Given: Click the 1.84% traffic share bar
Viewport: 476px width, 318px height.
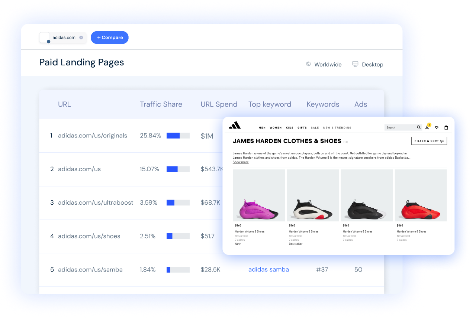Looking at the screenshot, I should pos(178,269).
